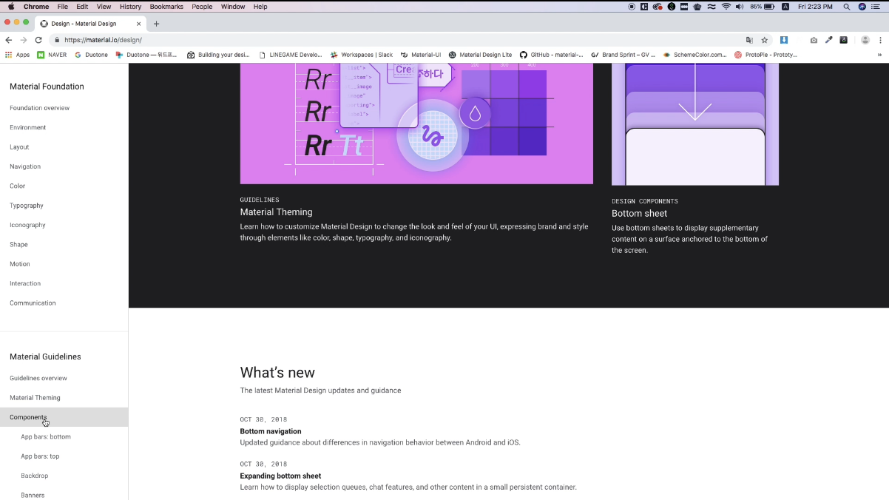This screenshot has width=889, height=500.
Task: Open Material Theming in the sidebar
Action: click(x=35, y=398)
